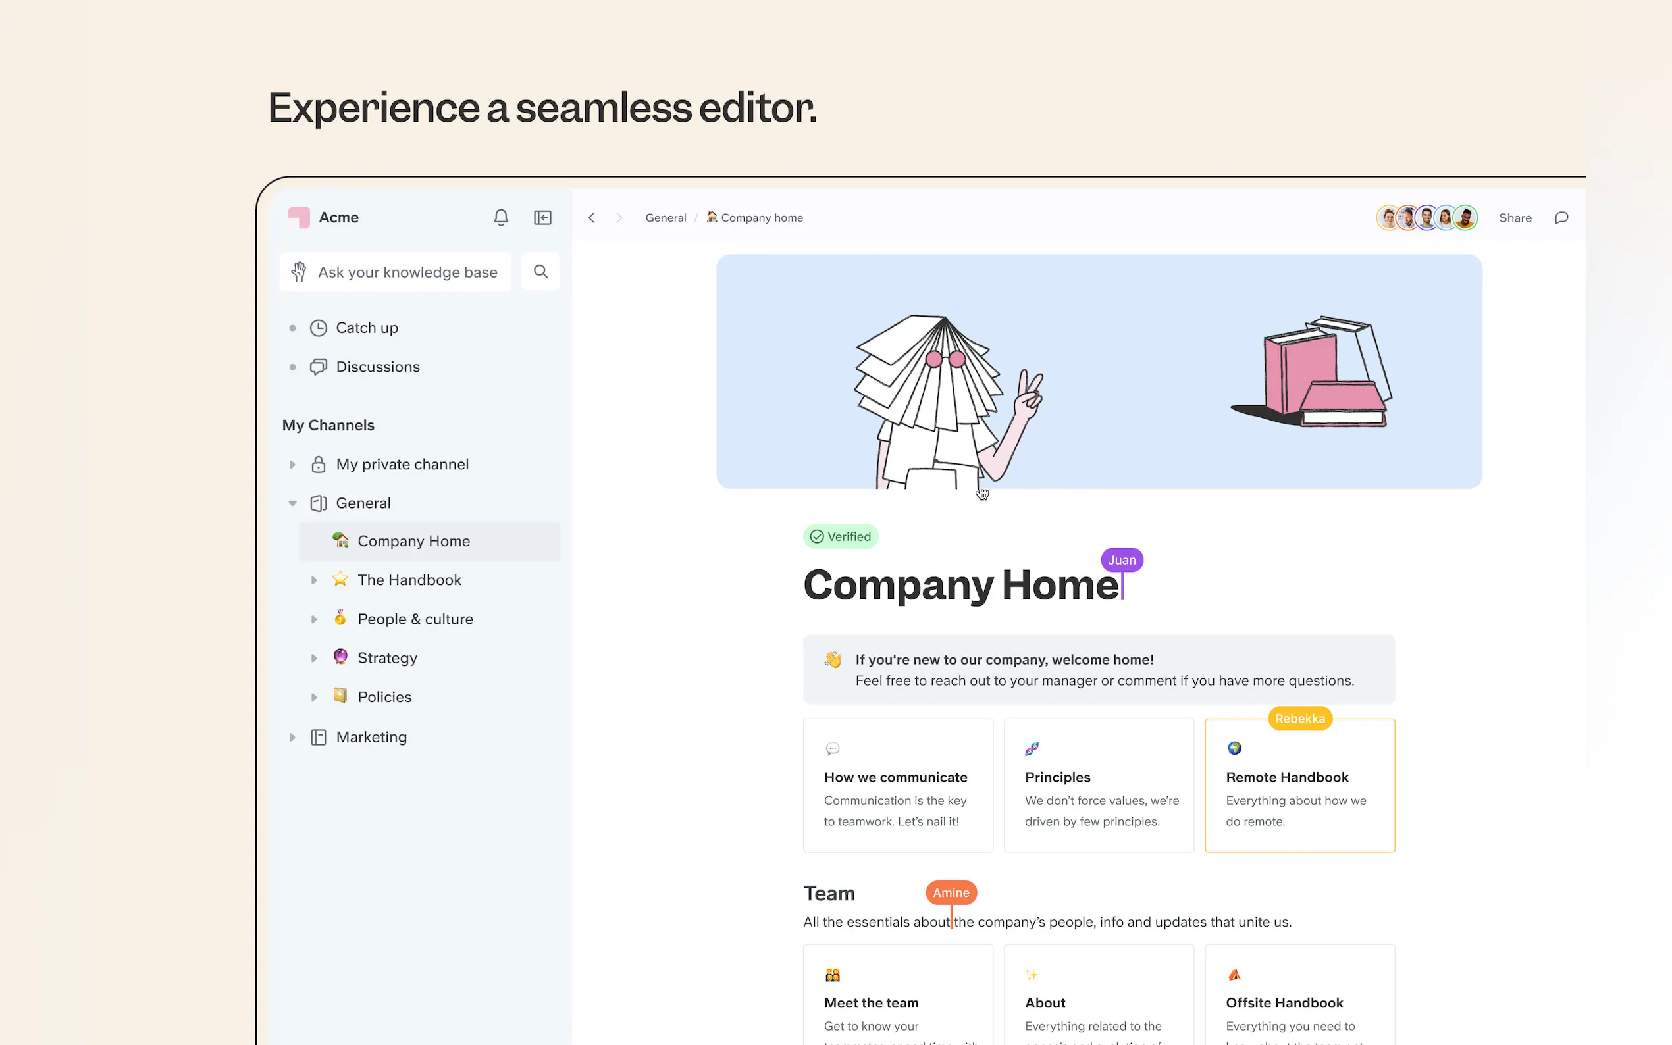
Task: Collapse the General channel
Action: pos(292,503)
